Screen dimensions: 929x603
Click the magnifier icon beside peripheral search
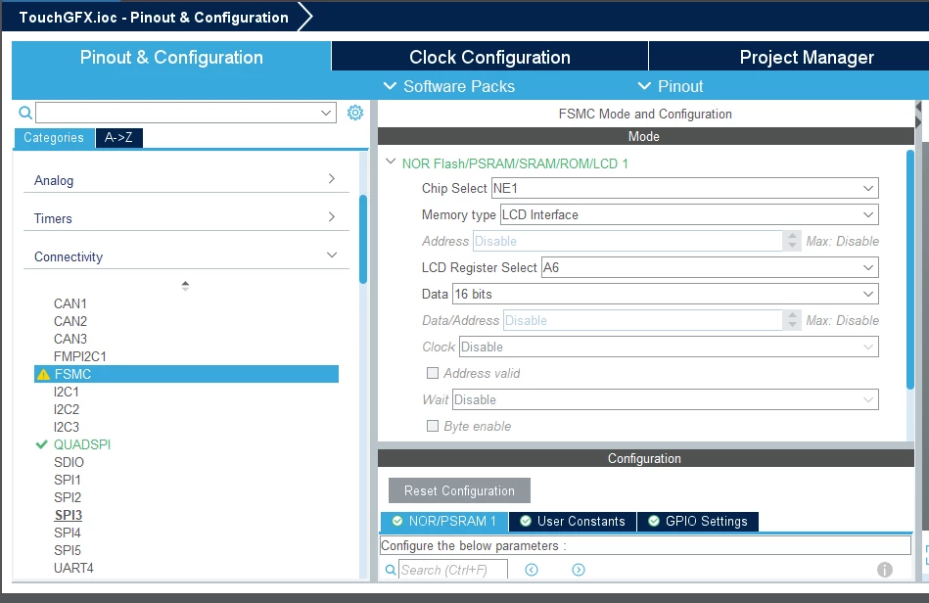pyautogui.click(x=25, y=113)
